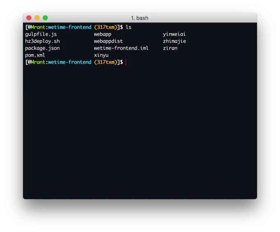Click the file name gulpfile.js
The height and width of the screenshot is (232, 280).
41,34
